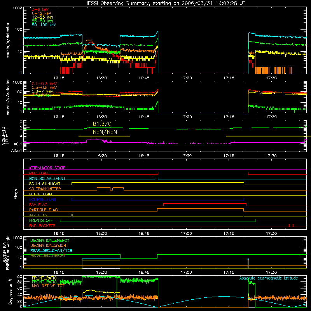Click the FRONT_RATIO yellow legend label

(x=44, y=278)
